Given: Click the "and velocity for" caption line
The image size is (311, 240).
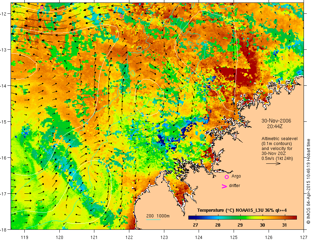Looking at the screenshot, I should pyautogui.click(x=277, y=149).
